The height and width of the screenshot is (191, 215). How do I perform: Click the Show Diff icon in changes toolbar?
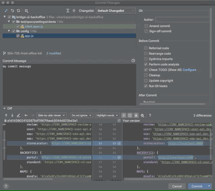[6, 11]
